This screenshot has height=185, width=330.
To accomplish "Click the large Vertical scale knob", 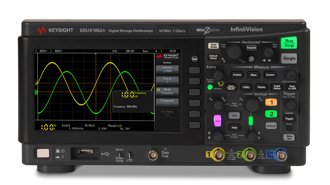I will (x=251, y=105).
